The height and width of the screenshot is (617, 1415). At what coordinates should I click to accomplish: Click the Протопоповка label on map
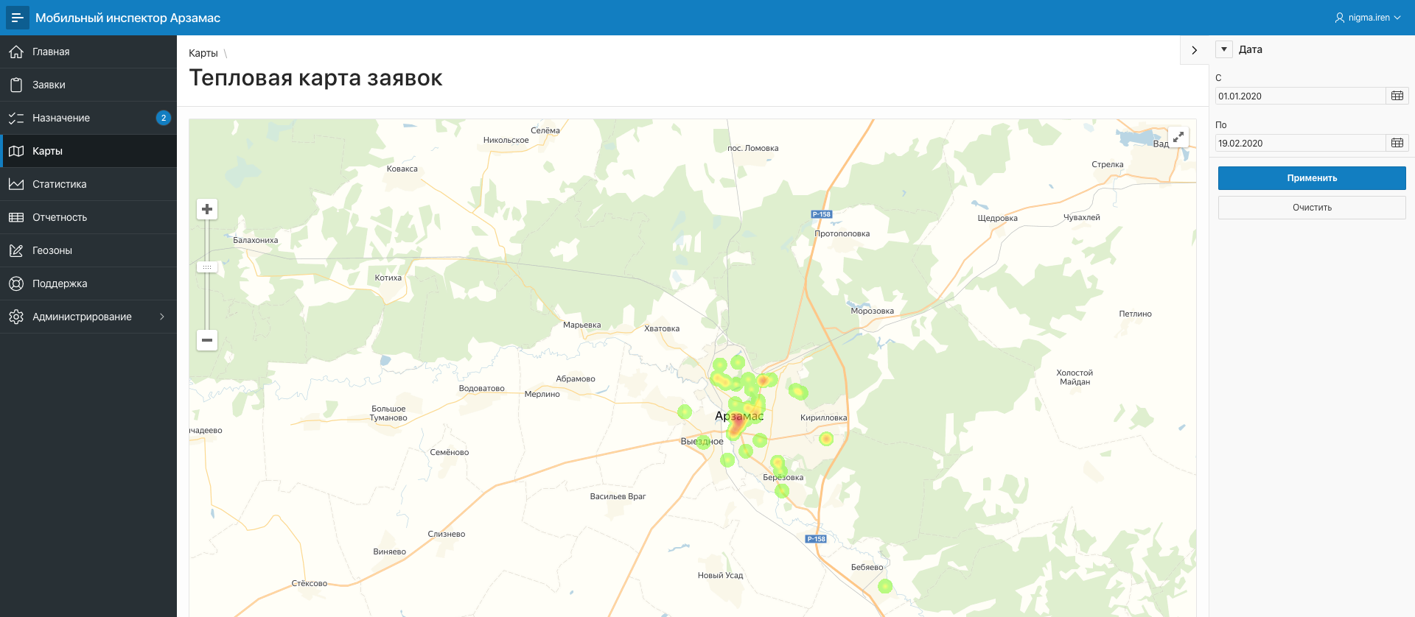pos(842,233)
